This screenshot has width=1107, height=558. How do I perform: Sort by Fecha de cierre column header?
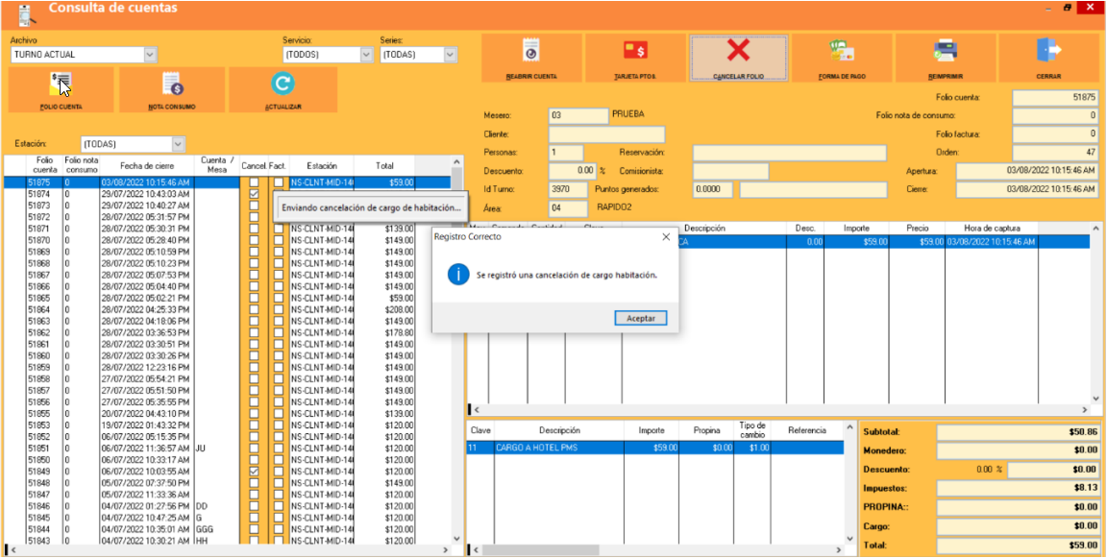tap(147, 166)
